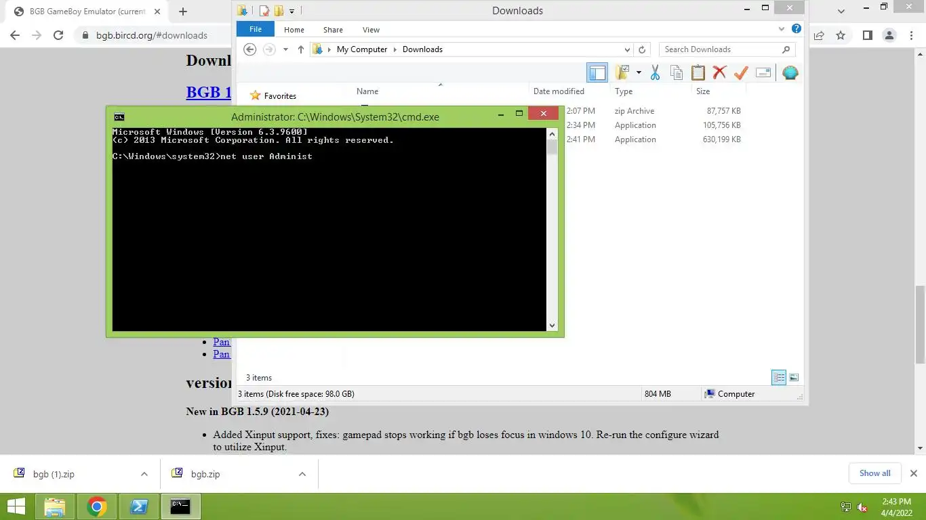The image size is (926, 520).
Task: Select the 105,756 KB size cell
Action: point(721,125)
